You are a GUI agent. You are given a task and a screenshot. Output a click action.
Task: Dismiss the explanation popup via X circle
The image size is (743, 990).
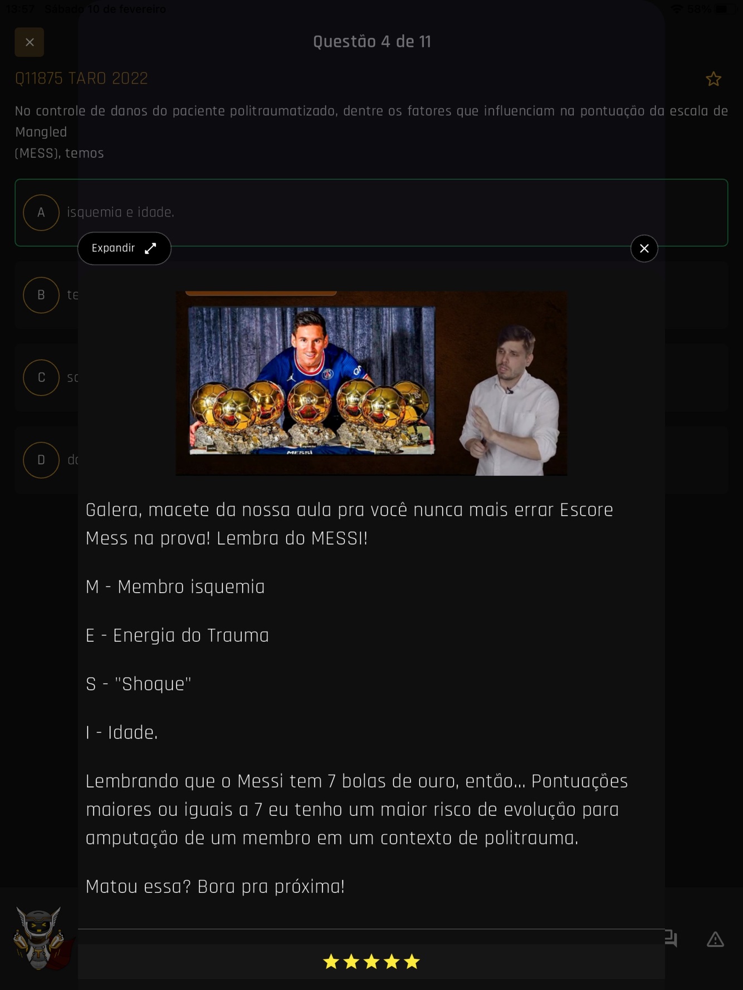coord(644,248)
